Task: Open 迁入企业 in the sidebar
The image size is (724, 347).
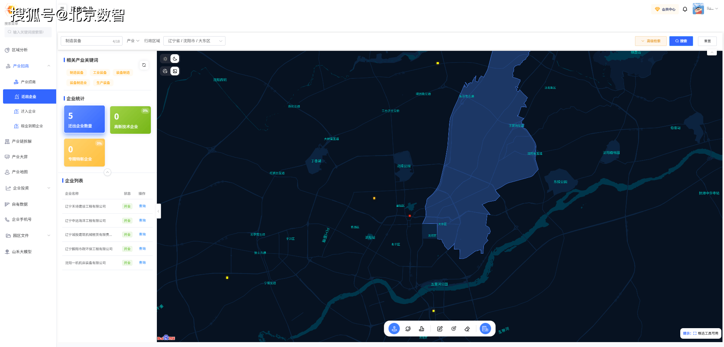Action: point(28,112)
